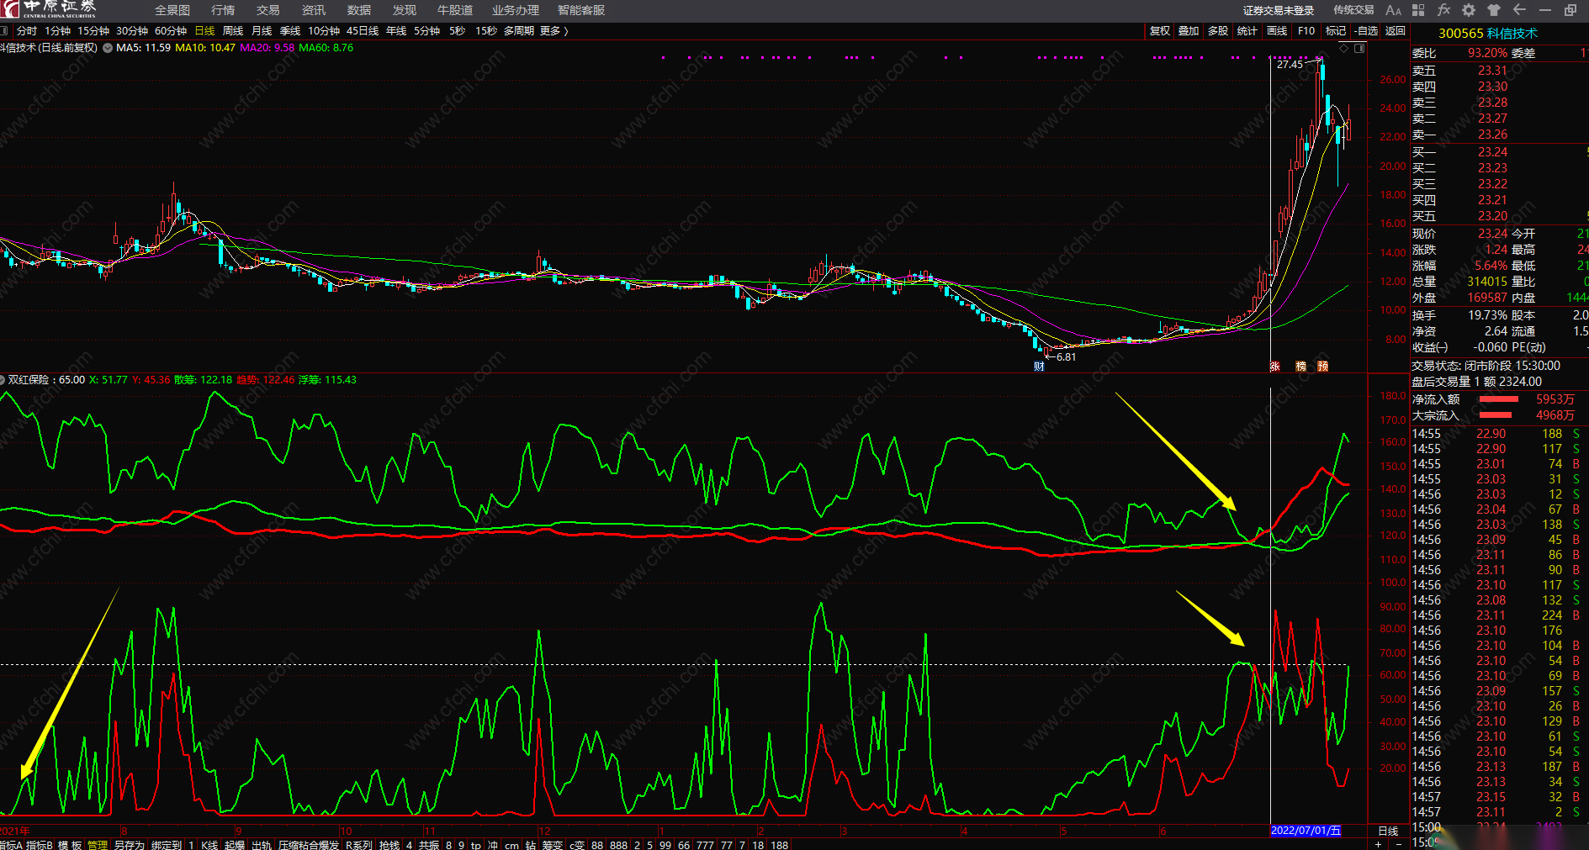Toggle 复权 price adjustment button
Viewport: 1589px width, 850px height.
(1159, 31)
